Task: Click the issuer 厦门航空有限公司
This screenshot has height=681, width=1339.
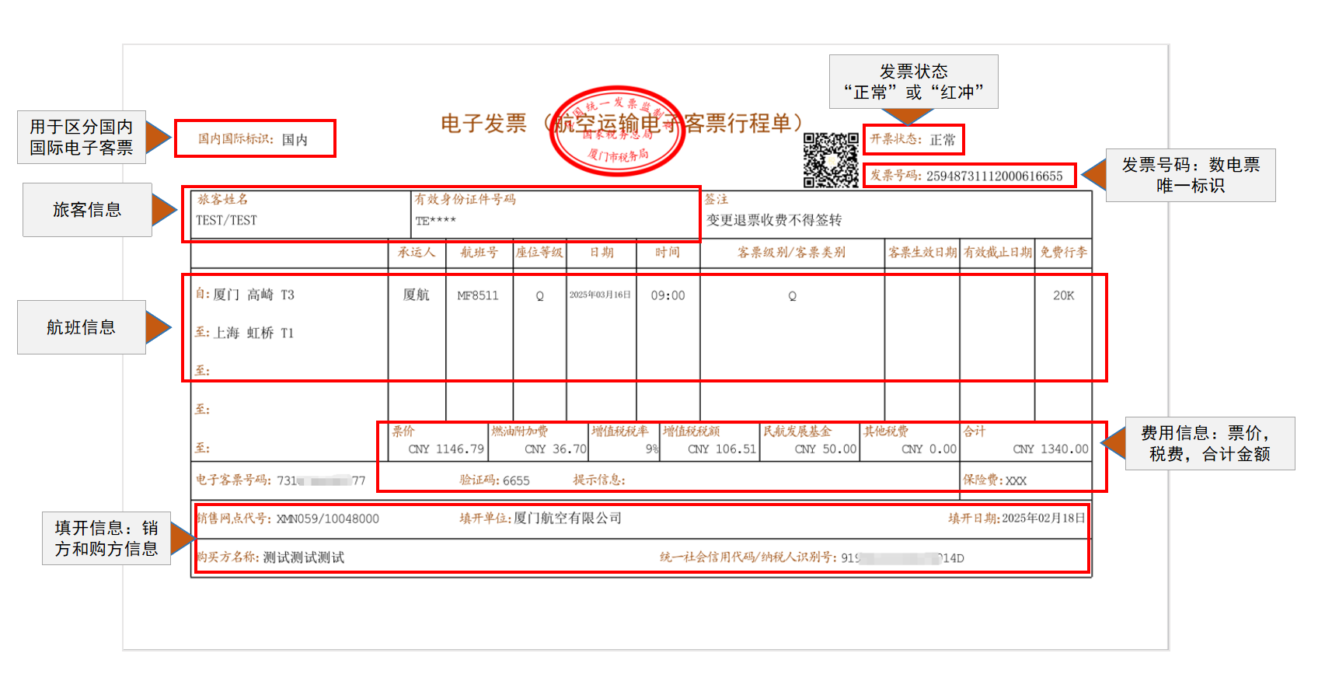Action: pyautogui.click(x=567, y=518)
